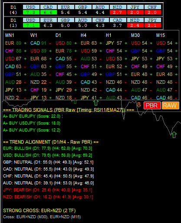Select the green up arrow on the falling price line
The height and width of the screenshot is (223, 181).
click(x=174, y=135)
